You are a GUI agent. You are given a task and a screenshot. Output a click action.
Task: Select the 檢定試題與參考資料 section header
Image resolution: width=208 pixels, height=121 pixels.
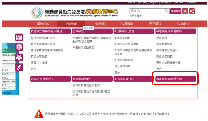coord(176,32)
